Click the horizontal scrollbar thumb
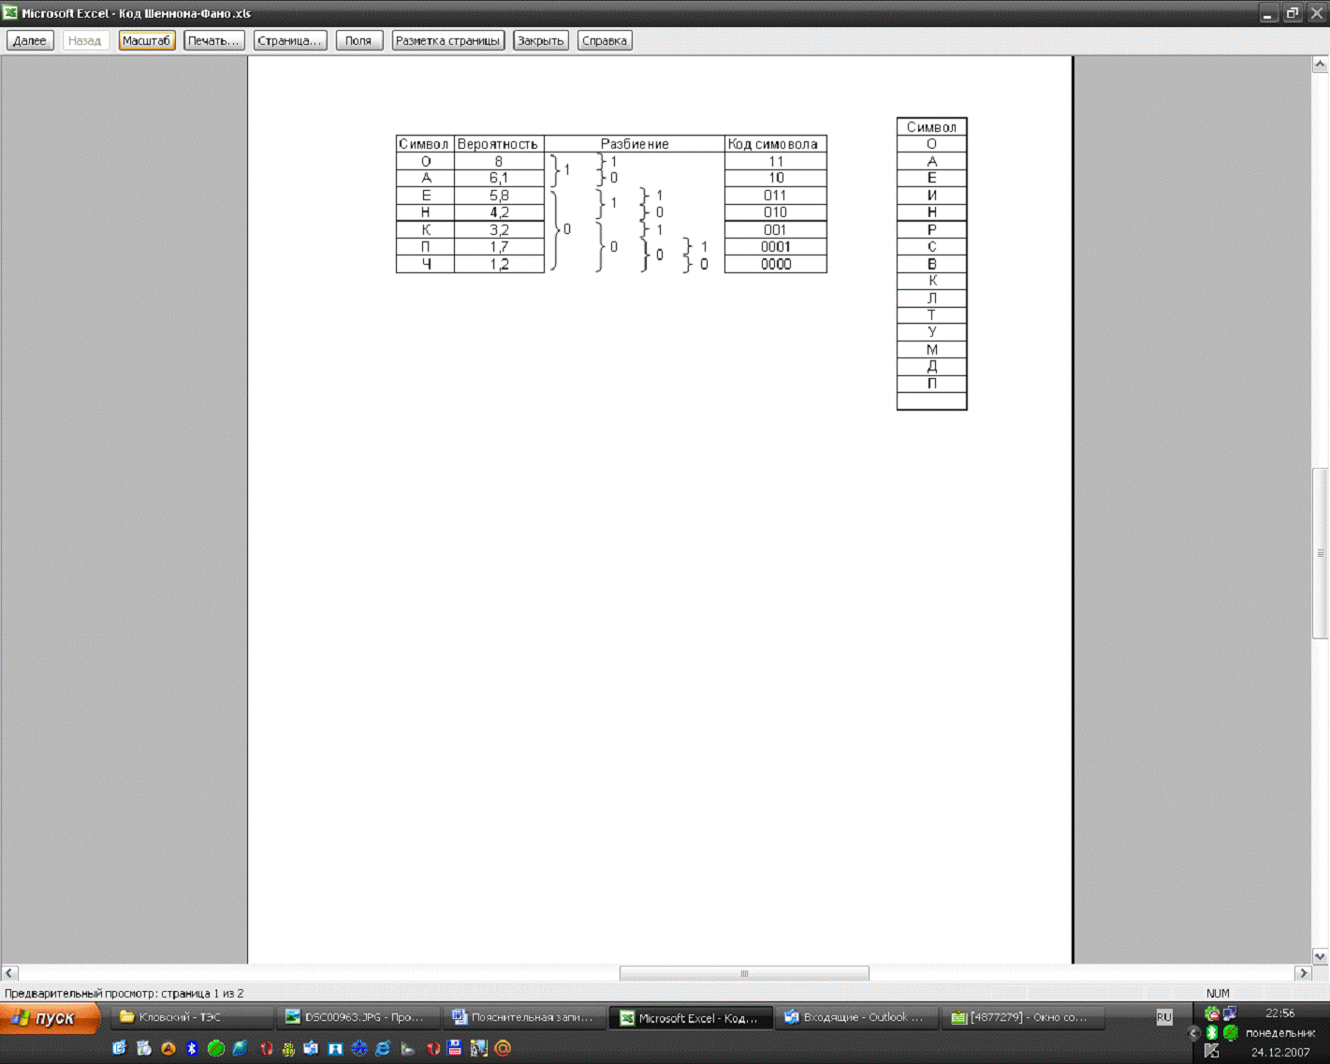The width and height of the screenshot is (1330, 1064). 744,973
